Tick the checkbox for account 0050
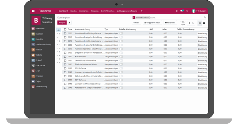Viewport: 238px width, 124px height. pyautogui.click(x=65, y=33)
